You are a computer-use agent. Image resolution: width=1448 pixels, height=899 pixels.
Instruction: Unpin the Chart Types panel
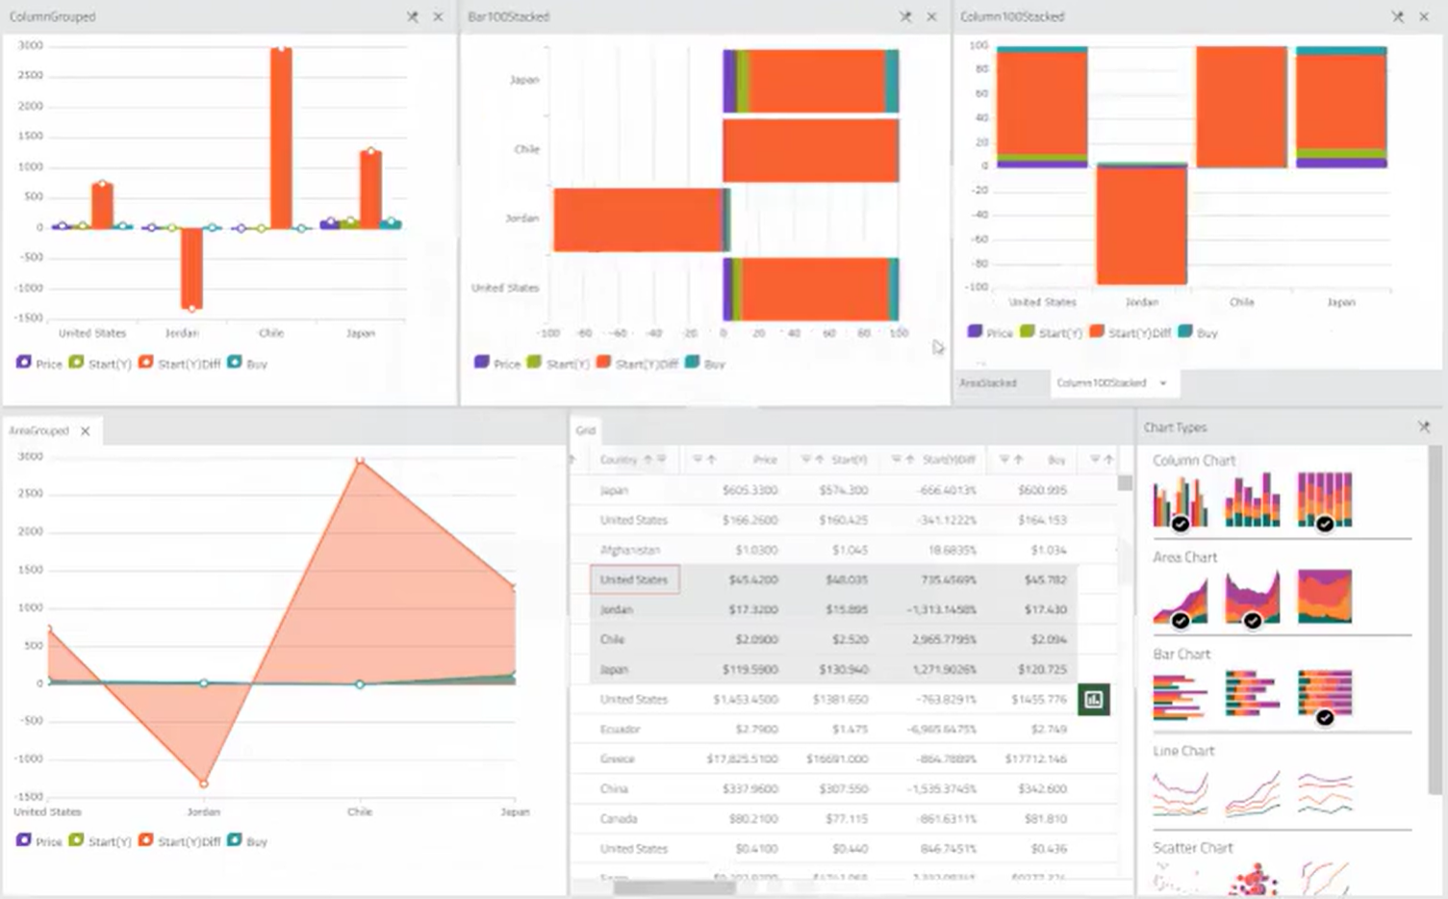1424,426
